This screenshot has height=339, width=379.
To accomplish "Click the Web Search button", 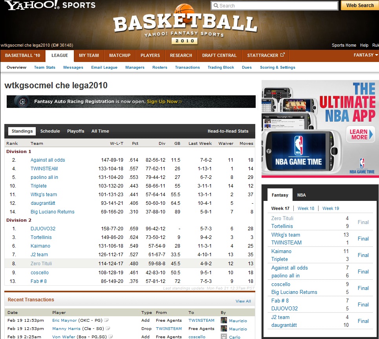I will click(x=359, y=5).
